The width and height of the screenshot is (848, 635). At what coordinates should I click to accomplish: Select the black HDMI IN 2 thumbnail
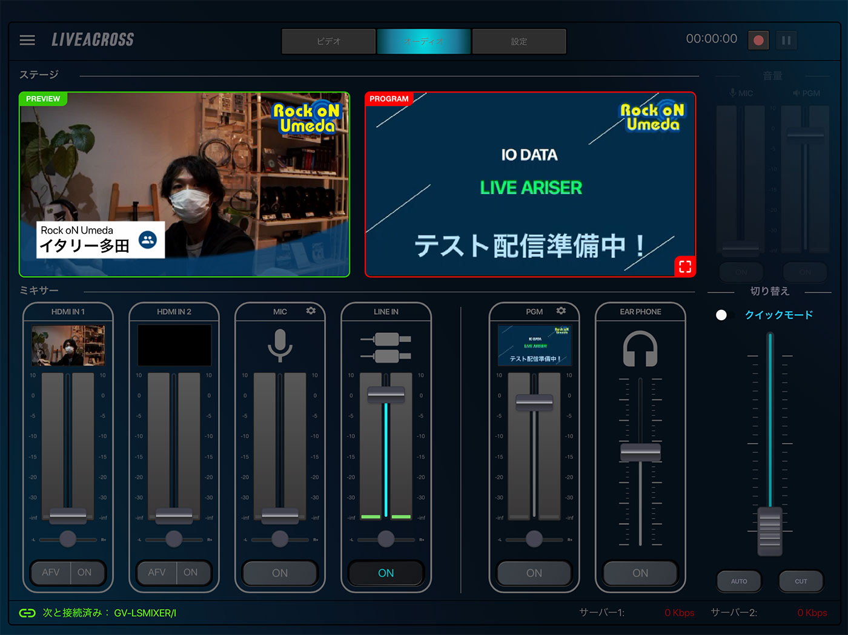pyautogui.click(x=174, y=345)
